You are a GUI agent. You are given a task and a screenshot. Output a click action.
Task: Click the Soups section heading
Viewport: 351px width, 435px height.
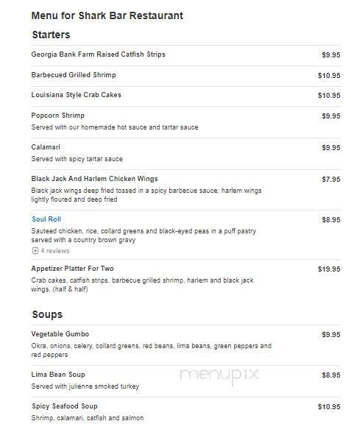[x=47, y=314]
